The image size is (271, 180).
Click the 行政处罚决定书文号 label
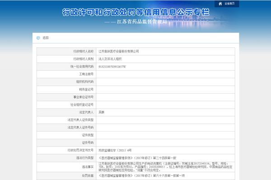click(80, 151)
